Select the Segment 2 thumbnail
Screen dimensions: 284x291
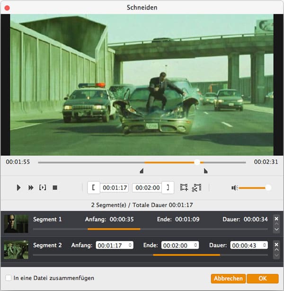16,250
